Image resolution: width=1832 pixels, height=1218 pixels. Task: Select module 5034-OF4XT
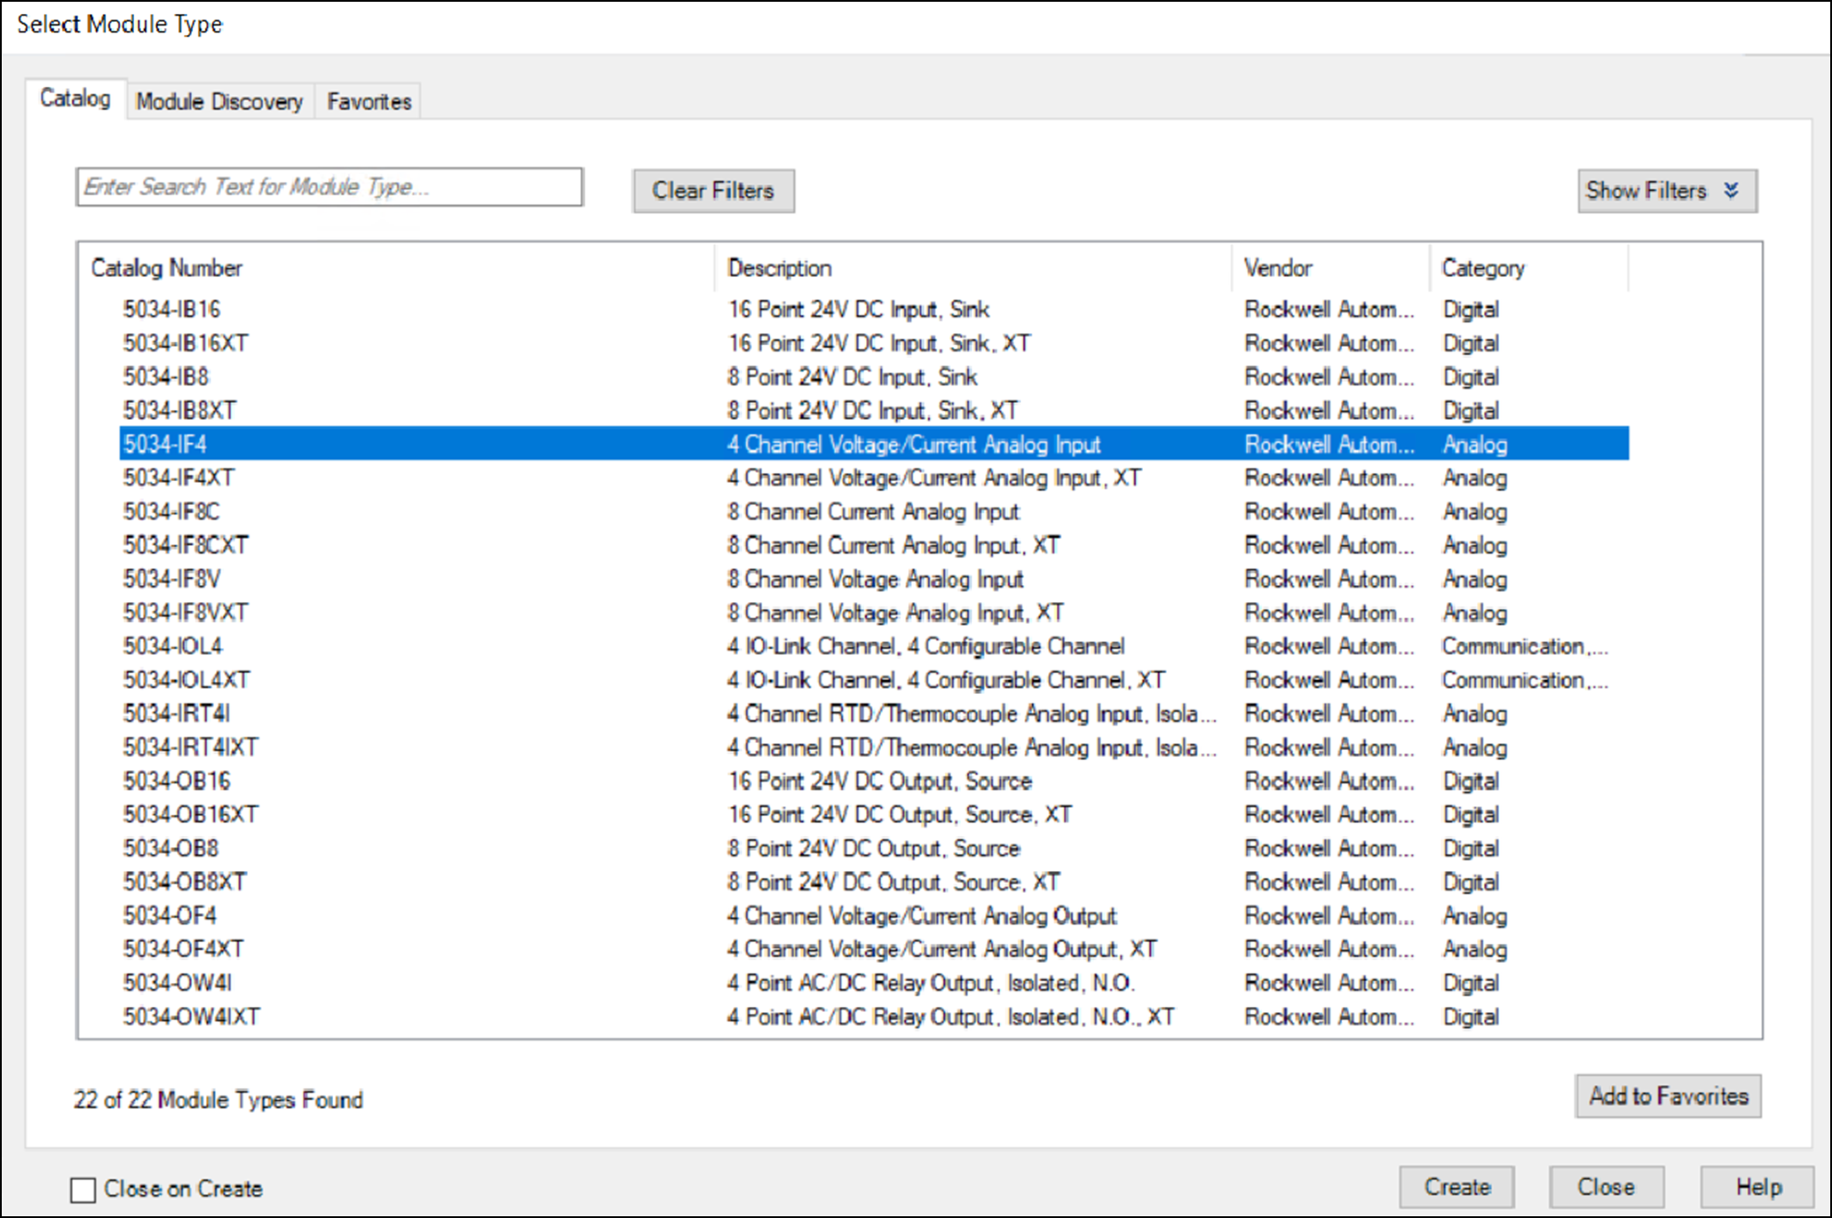point(874,949)
